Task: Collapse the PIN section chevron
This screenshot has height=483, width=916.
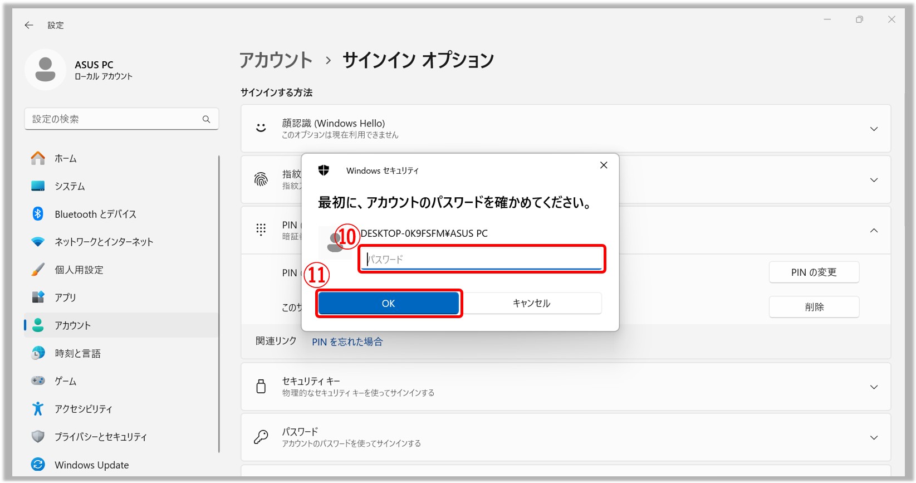Action: point(874,230)
